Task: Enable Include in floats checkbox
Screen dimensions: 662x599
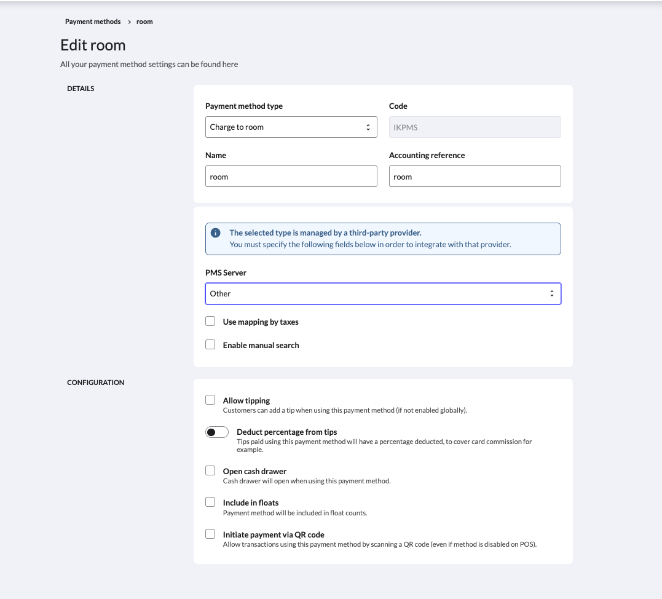Action: tap(210, 502)
